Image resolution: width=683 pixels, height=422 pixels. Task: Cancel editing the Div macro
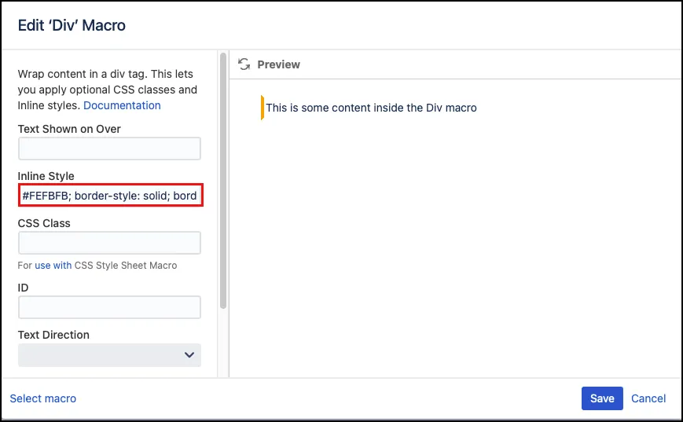tap(648, 398)
